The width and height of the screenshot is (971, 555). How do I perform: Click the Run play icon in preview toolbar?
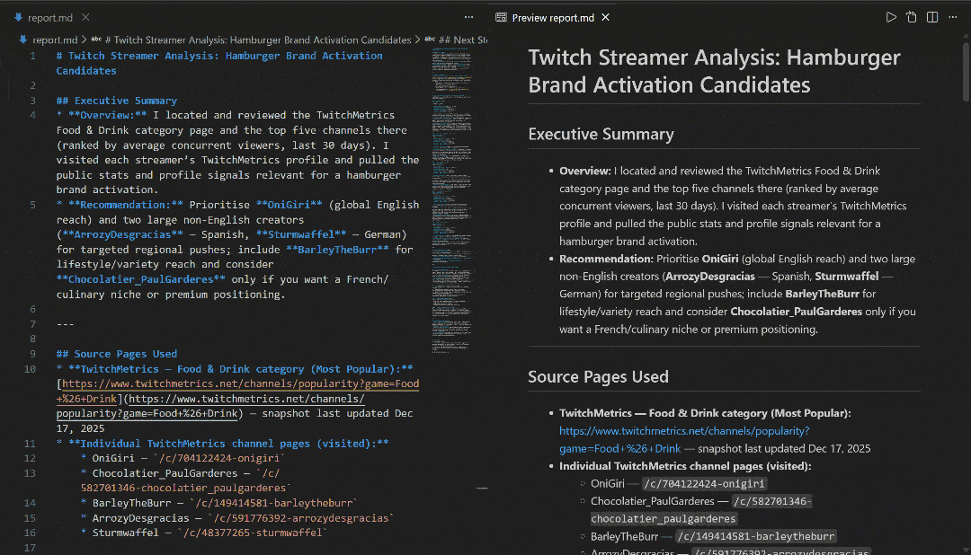point(891,17)
